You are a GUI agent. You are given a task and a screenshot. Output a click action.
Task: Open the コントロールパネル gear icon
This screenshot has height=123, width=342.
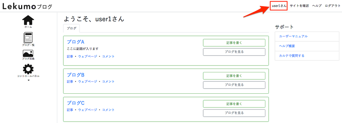tap(28, 69)
